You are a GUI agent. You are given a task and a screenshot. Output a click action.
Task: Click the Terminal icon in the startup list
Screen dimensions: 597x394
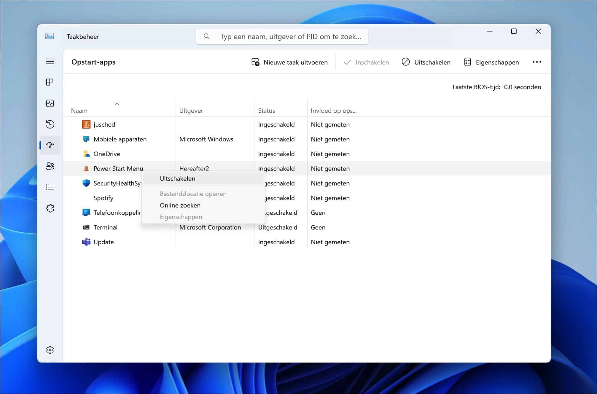pos(86,227)
